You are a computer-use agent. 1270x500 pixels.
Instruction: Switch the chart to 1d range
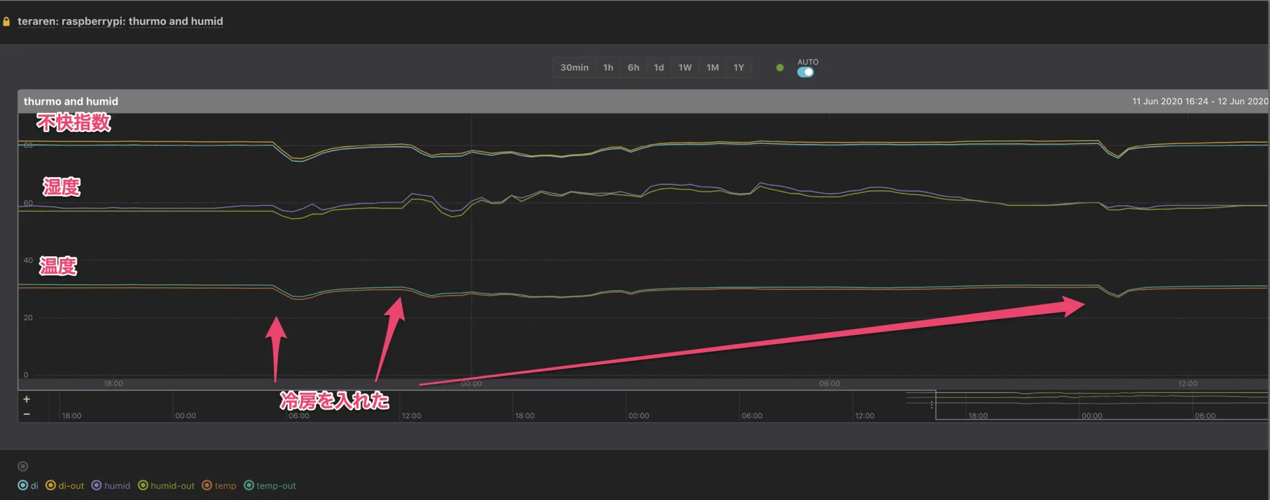tap(659, 67)
